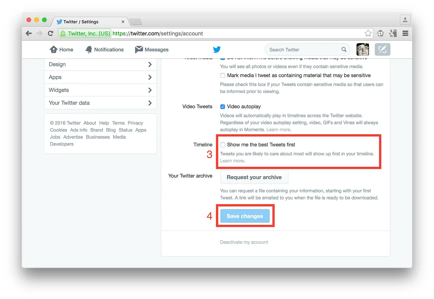Open a new browser tab
434x299 pixels.
point(136,22)
